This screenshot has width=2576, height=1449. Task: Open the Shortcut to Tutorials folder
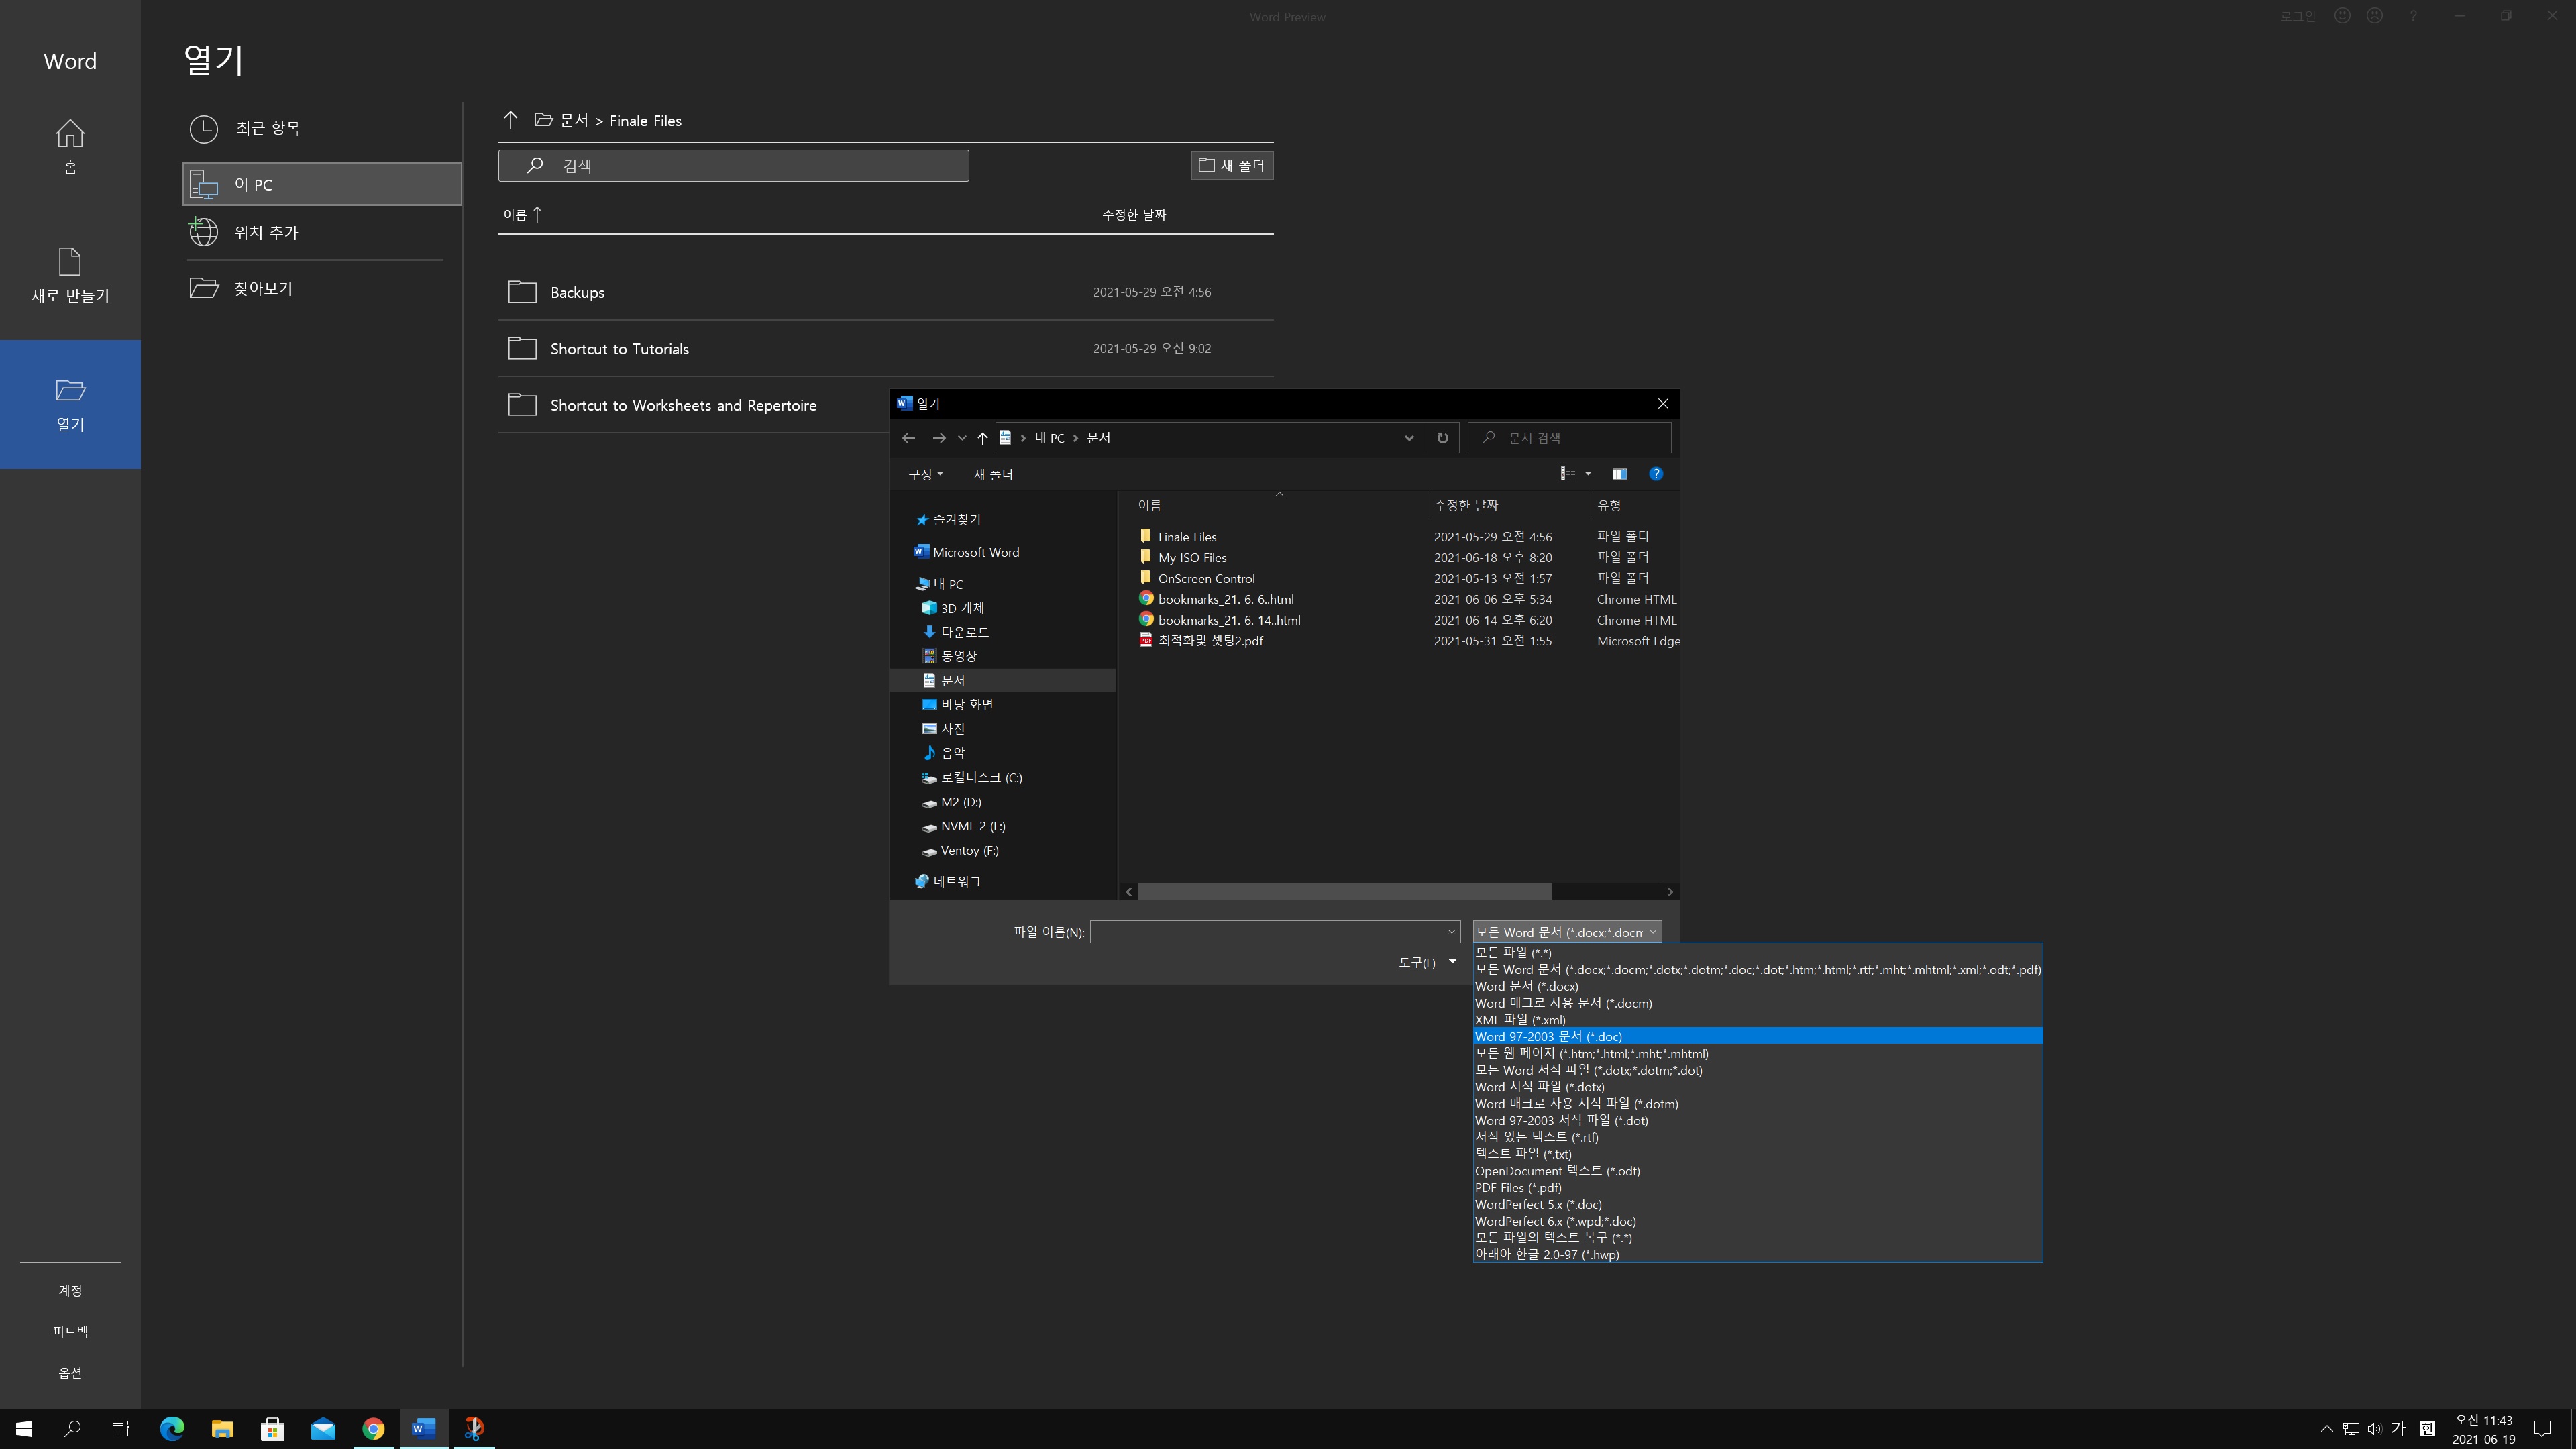coord(885,348)
